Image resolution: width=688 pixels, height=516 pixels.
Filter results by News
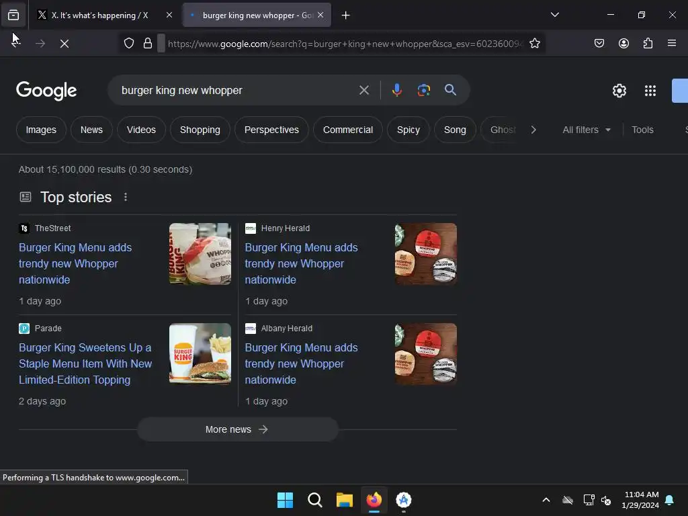click(x=91, y=130)
